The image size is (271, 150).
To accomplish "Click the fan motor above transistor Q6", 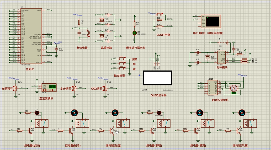I will point(242,113).
